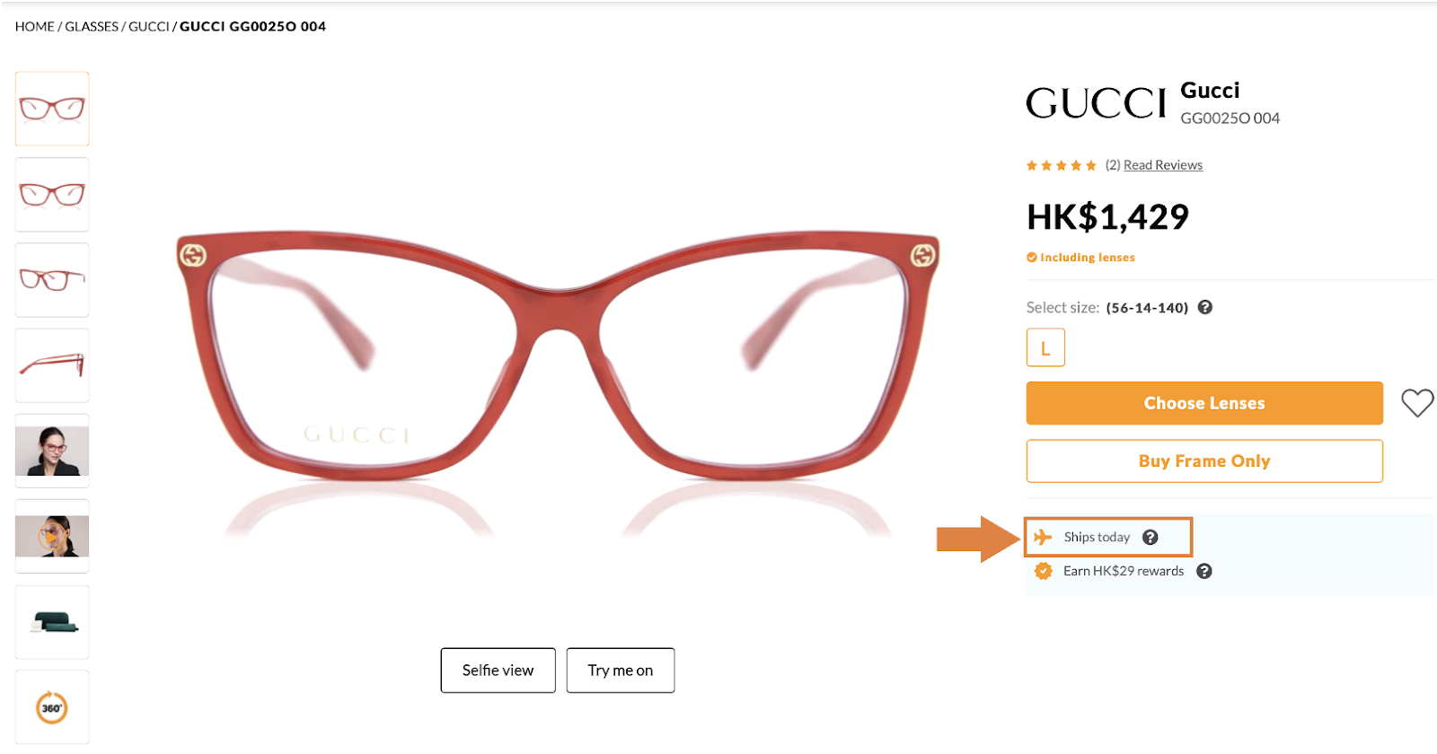Click the Choose Lenses button
This screenshot has width=1437, height=754.
(1204, 403)
